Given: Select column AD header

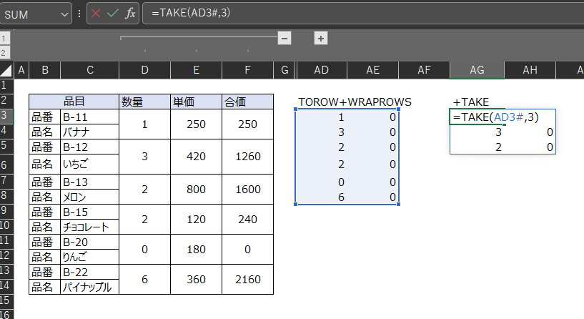Looking at the screenshot, I should tap(322, 70).
